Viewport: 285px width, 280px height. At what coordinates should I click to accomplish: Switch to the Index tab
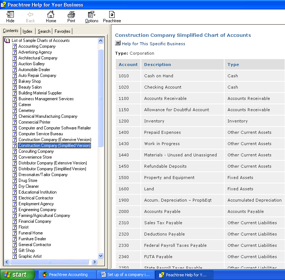click(x=27, y=31)
